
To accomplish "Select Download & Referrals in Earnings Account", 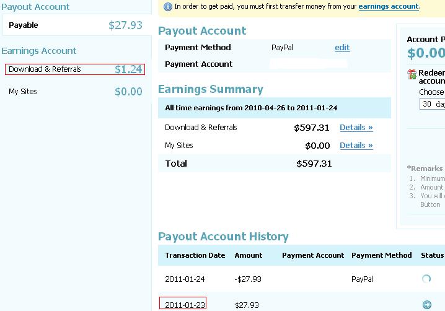I will click(x=75, y=69).
